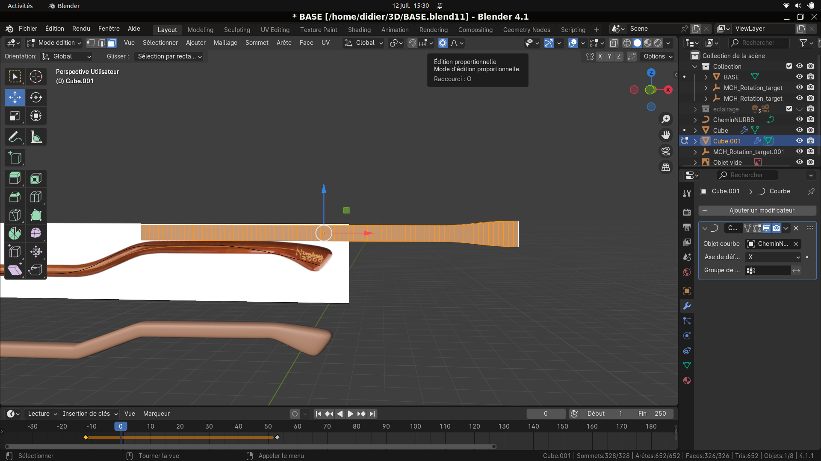Expand the BASE object in outliner
The image size is (821, 461).
coord(706,77)
